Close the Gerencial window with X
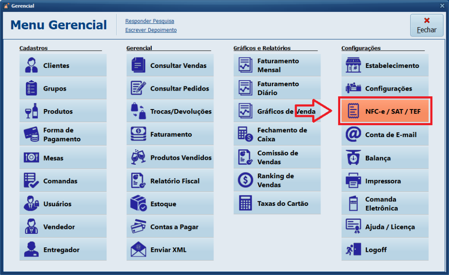The height and width of the screenshot is (275, 449). pos(442,6)
